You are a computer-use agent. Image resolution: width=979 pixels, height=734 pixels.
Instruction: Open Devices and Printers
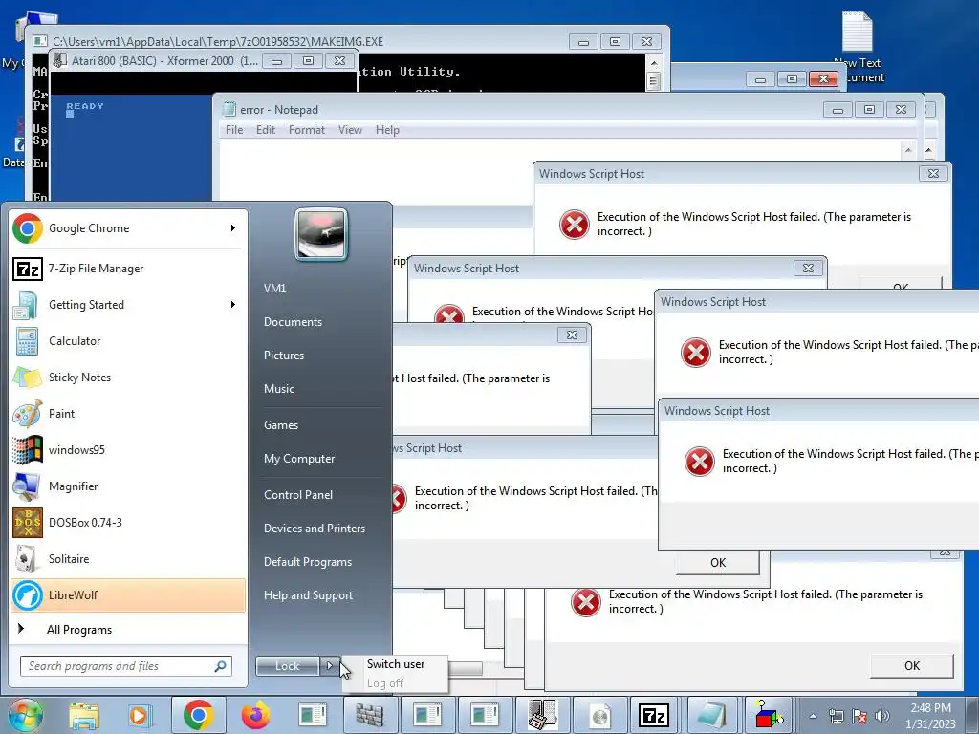pyautogui.click(x=315, y=529)
